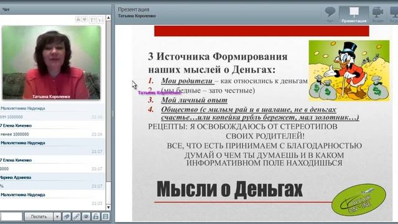Open the Видео camera tab
This screenshot has height=224, width=398.
(x=377, y=15)
